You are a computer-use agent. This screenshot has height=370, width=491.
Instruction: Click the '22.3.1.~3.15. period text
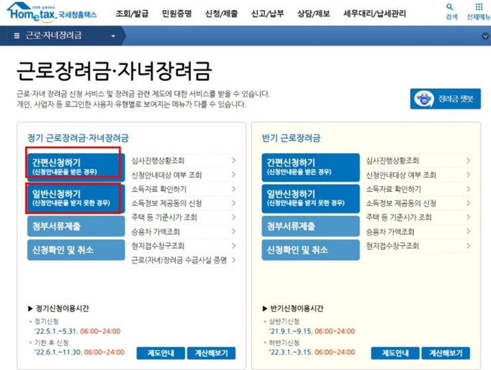pos(291,352)
